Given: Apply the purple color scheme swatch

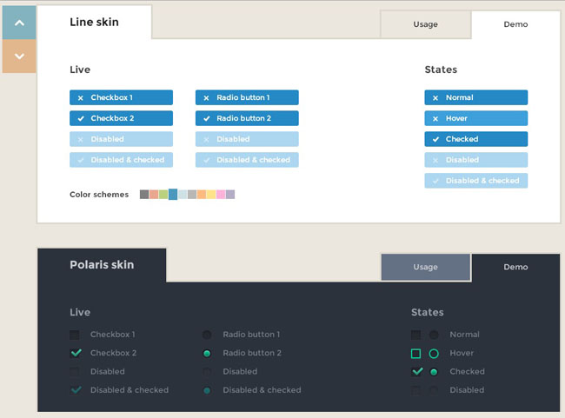Looking at the screenshot, I should click(230, 195).
